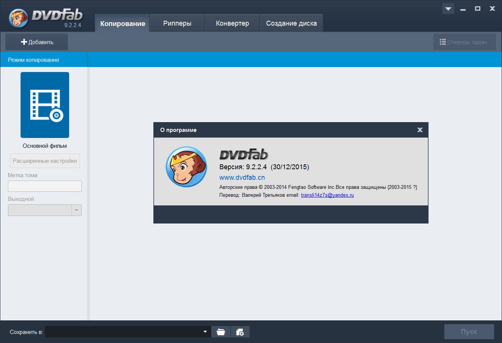502x343 pixels.
Task: Click the Добавить button
Action: [x=37, y=42]
